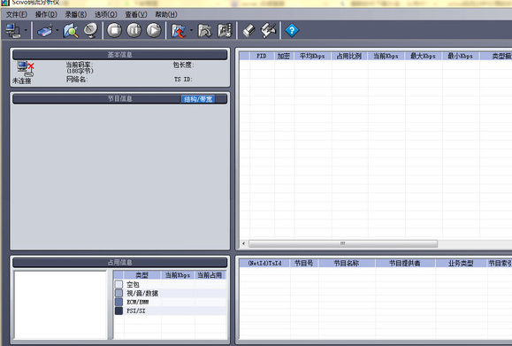The height and width of the screenshot is (346, 512).
Task: Click the folder with red arrow icon
Action: (x=179, y=31)
